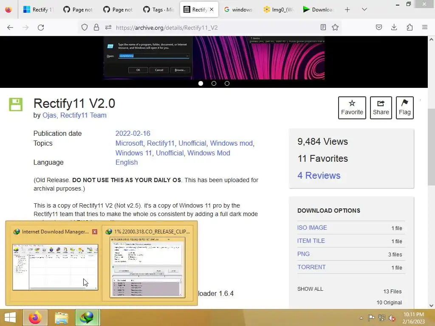
Task: Click the Firefox taskbar icon
Action: point(35,318)
